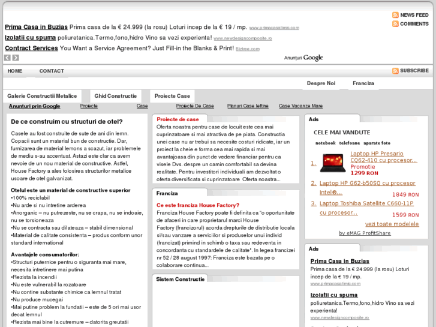Click the Proiecte ad link

click(89, 106)
